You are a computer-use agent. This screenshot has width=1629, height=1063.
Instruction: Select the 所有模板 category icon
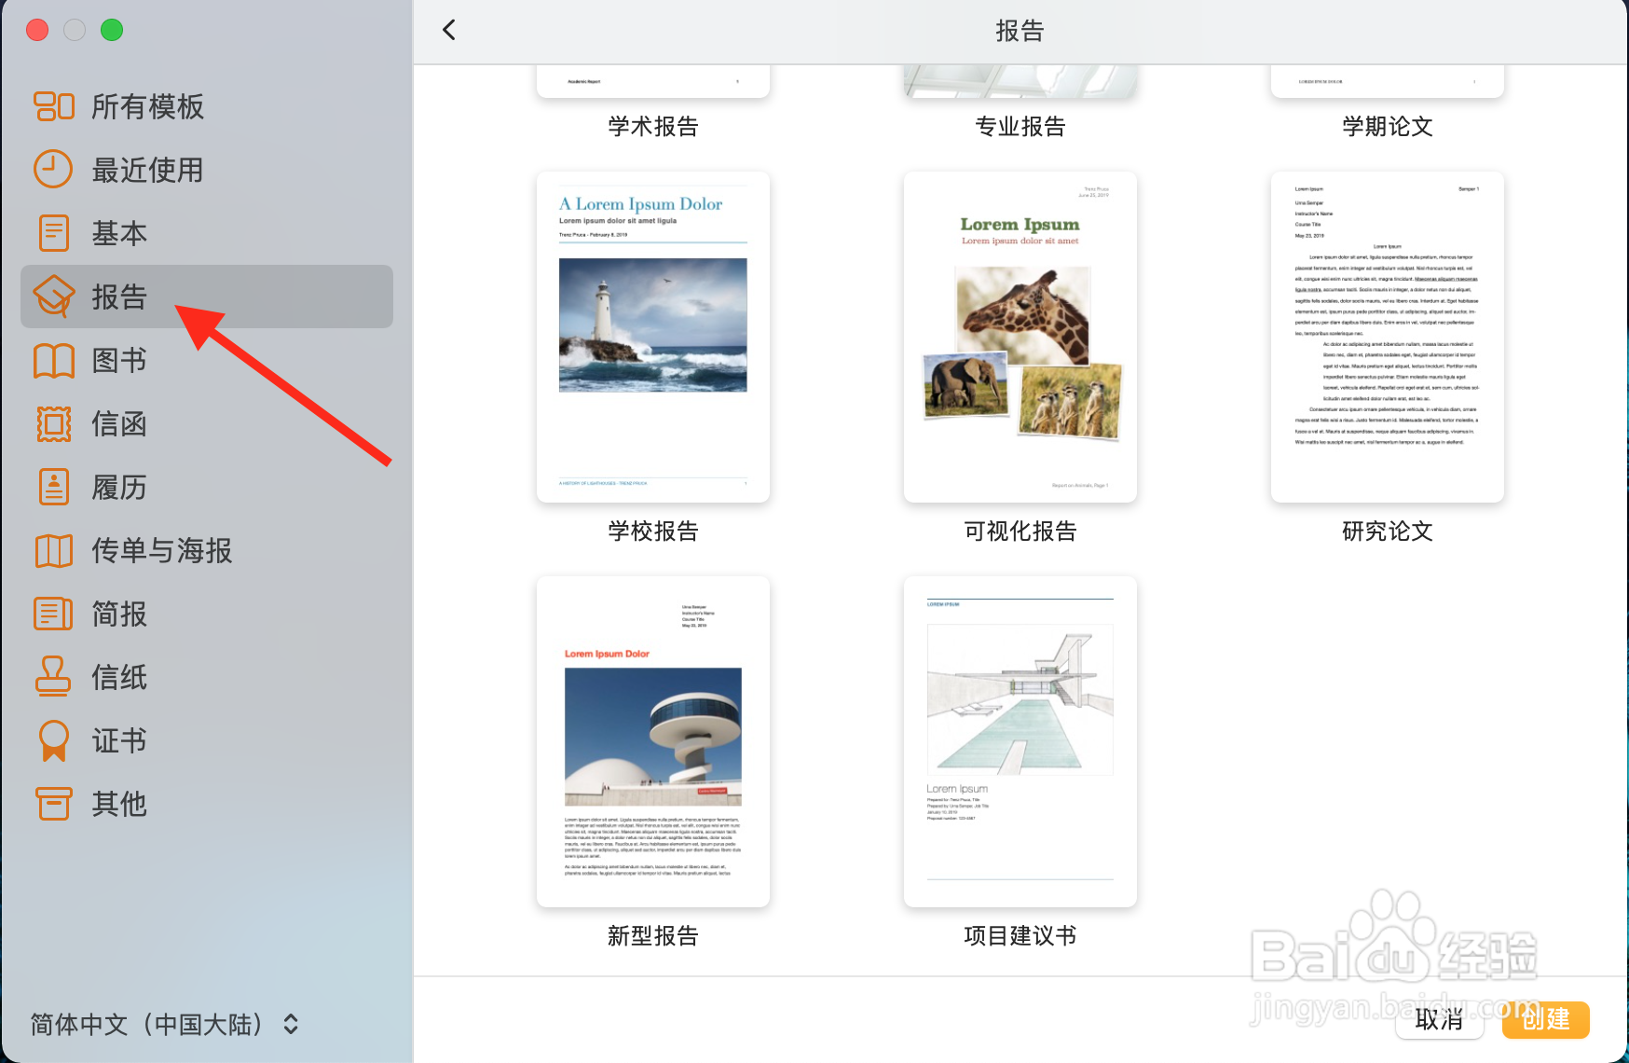coord(53,106)
